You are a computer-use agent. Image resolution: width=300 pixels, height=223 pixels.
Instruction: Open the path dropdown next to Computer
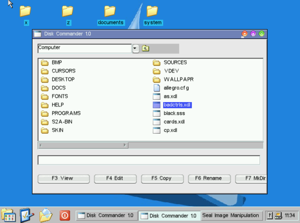point(135,48)
